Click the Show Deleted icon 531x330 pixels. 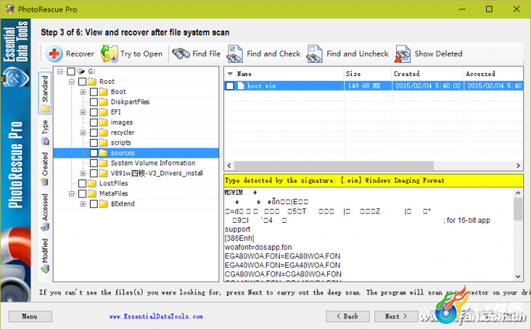[402, 54]
